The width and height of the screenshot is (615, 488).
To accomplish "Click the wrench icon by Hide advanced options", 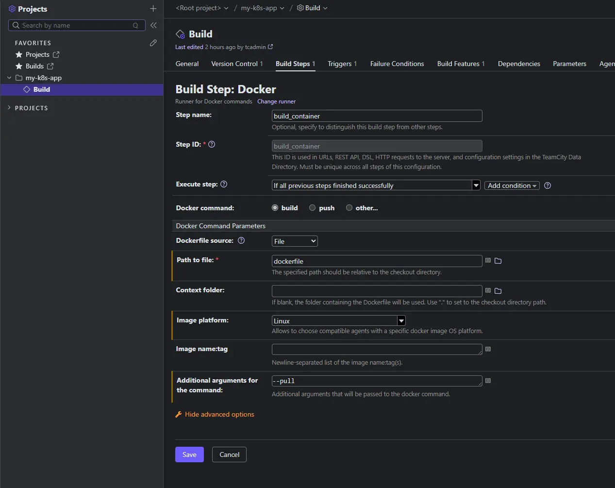I will pyautogui.click(x=178, y=415).
